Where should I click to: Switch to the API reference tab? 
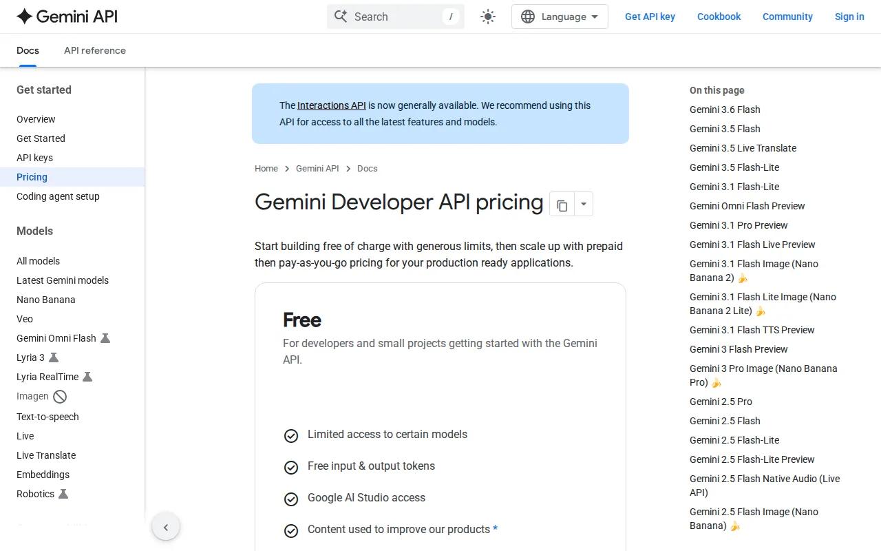coord(95,50)
